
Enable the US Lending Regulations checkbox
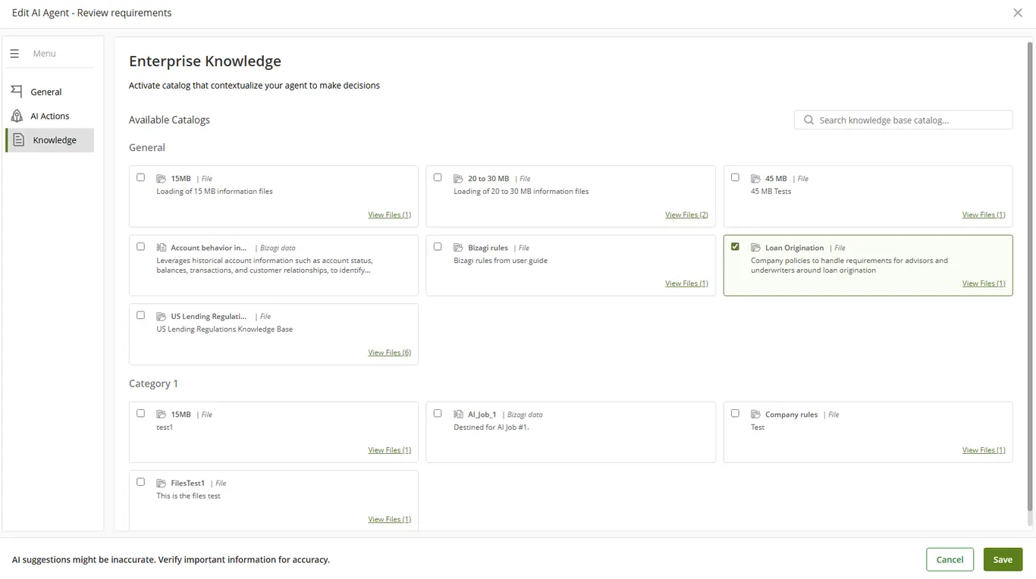(x=140, y=315)
